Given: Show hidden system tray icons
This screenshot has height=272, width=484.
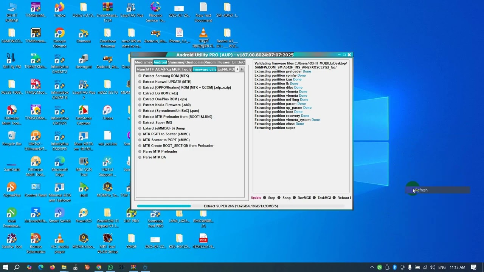Looking at the screenshot, I should (x=372, y=267).
